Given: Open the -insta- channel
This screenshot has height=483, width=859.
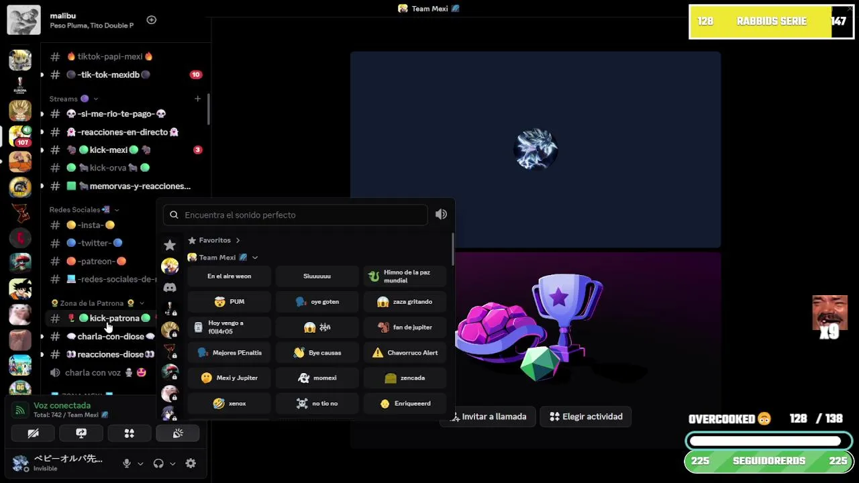Looking at the screenshot, I should tap(101, 225).
